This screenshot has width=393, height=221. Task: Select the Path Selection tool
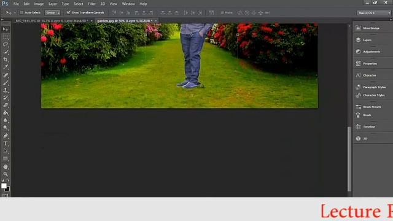coord(6,151)
